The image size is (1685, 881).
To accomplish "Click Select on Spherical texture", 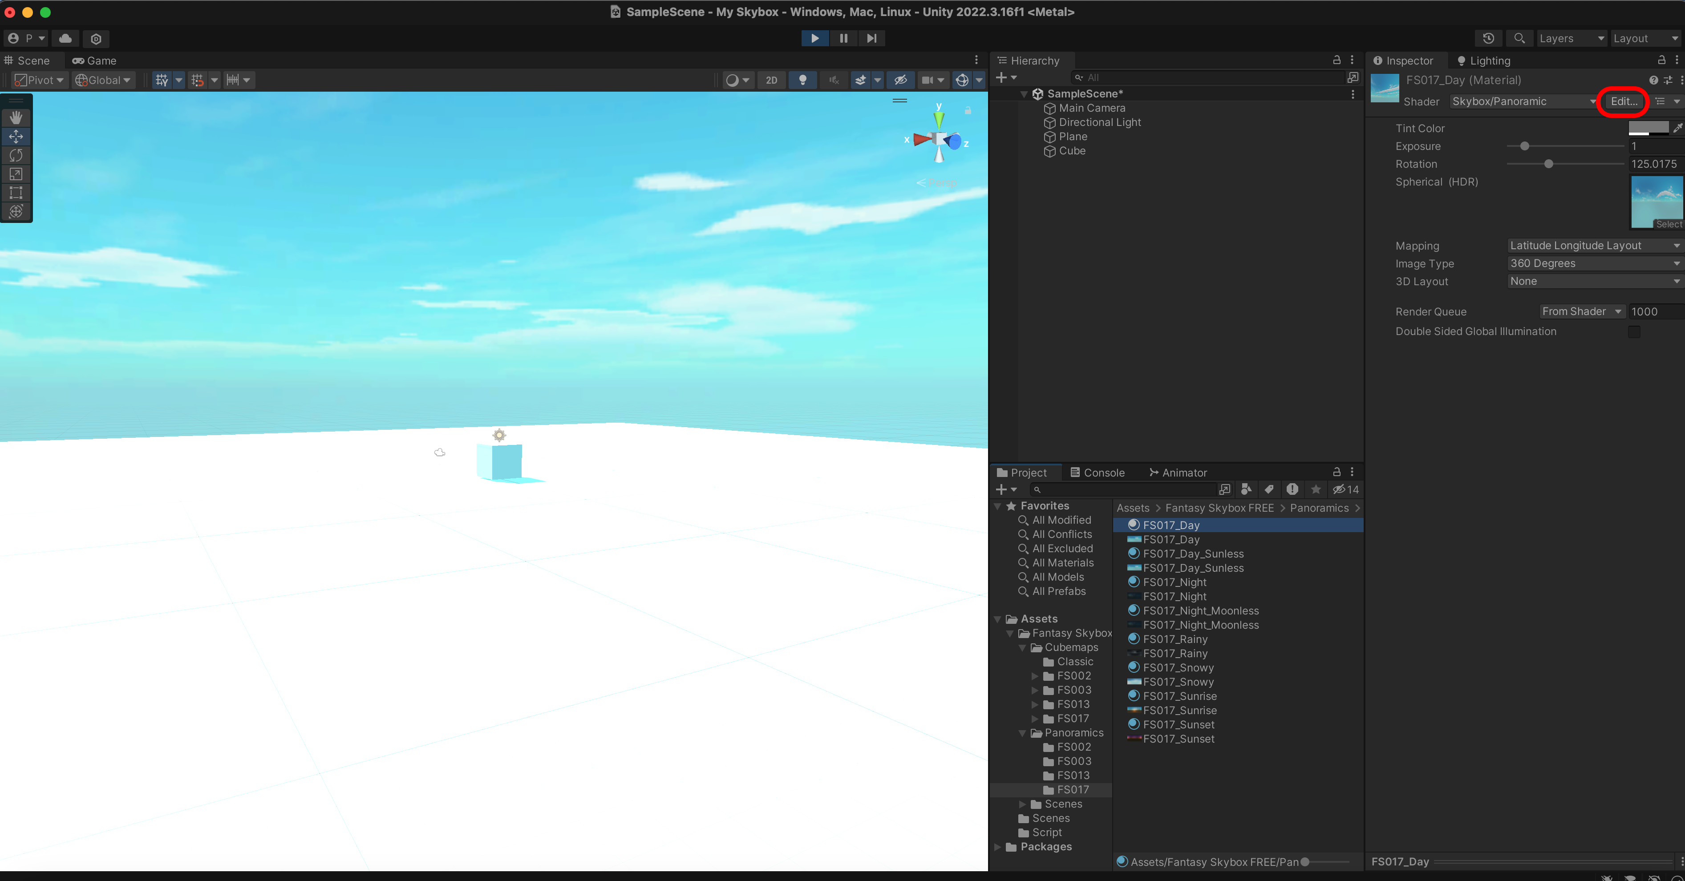I will tap(1668, 224).
